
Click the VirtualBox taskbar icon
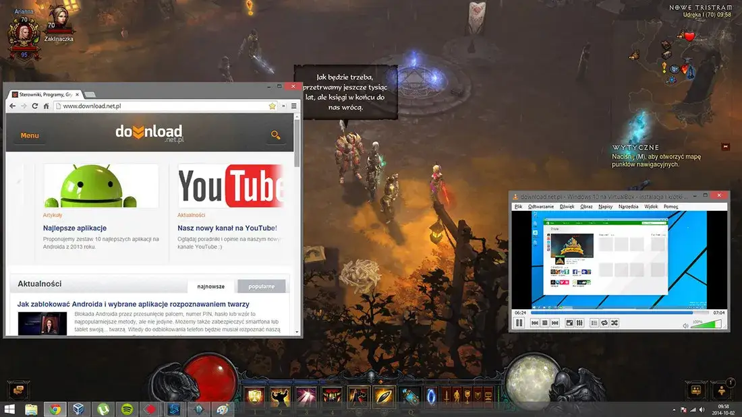pyautogui.click(x=78, y=409)
